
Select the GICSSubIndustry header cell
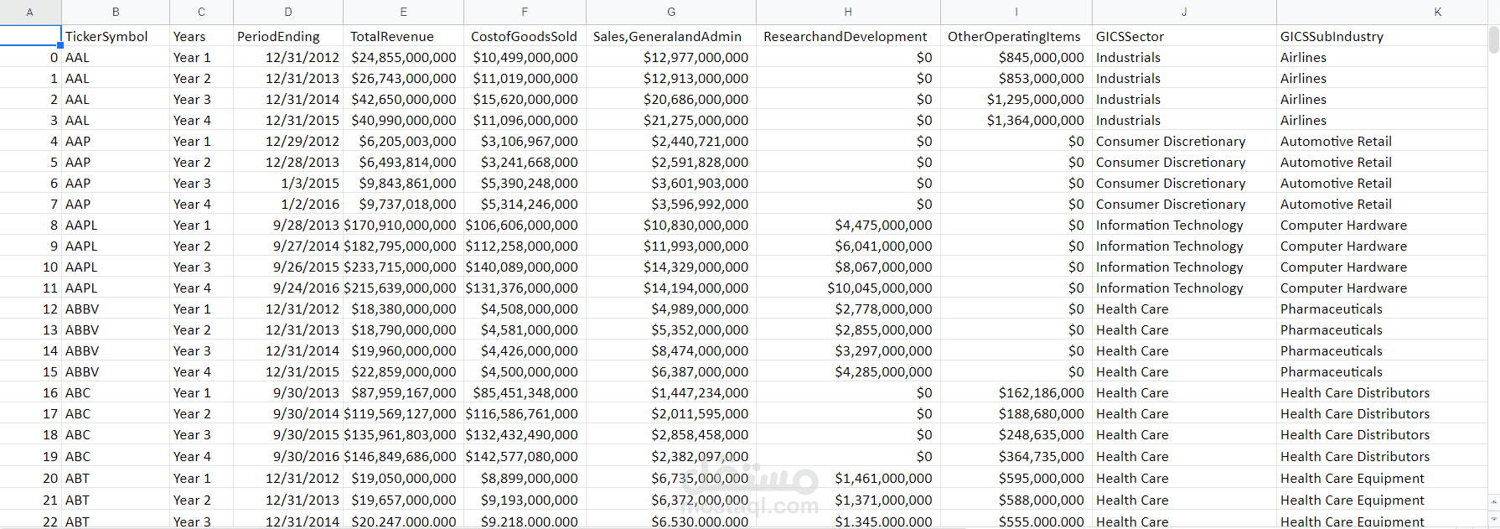pos(1382,36)
